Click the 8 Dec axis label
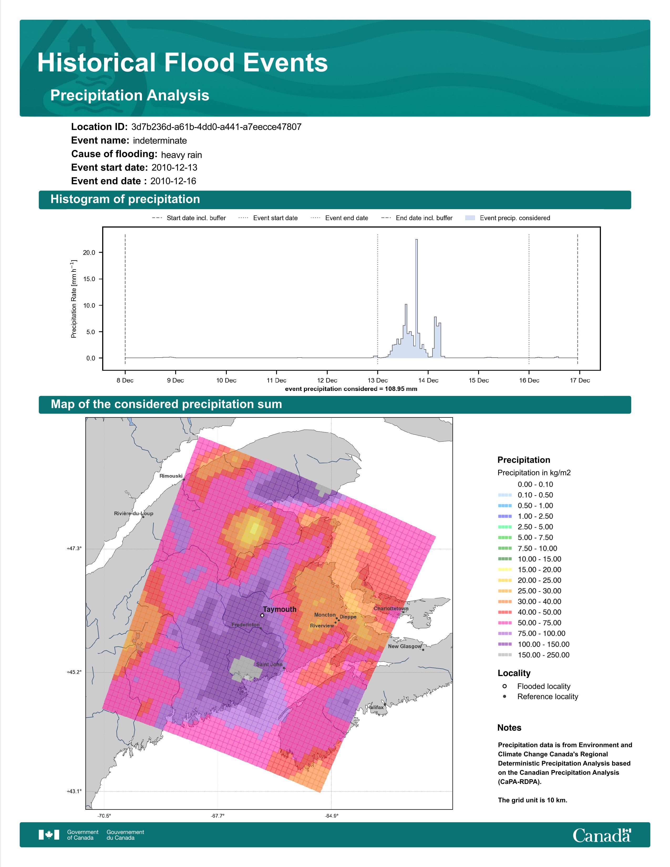The height and width of the screenshot is (867, 670). (x=125, y=380)
